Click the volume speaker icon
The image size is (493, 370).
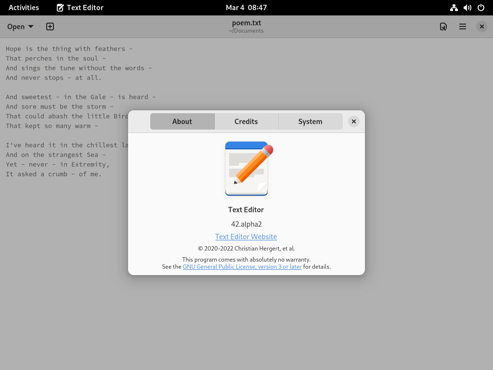pyautogui.click(x=467, y=8)
